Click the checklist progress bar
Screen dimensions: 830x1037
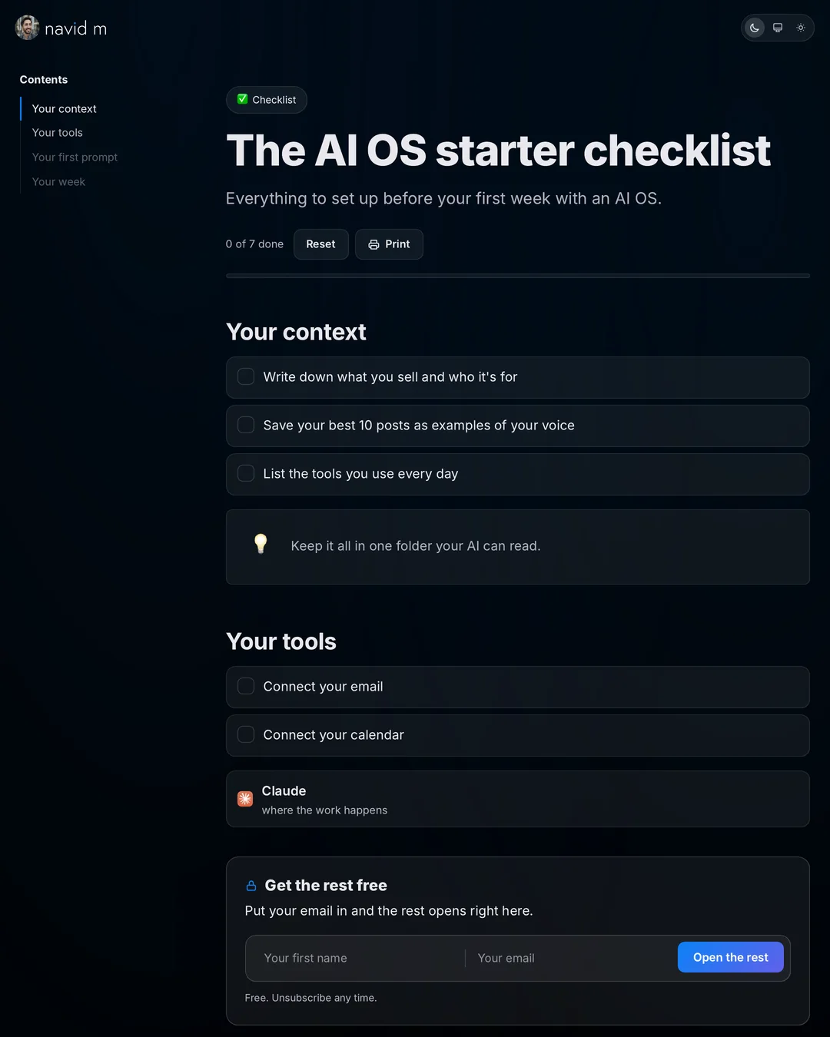tap(518, 276)
